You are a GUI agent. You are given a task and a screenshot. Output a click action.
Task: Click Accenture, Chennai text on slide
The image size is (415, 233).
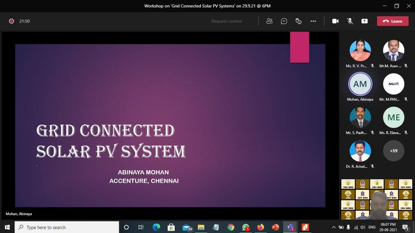pos(144,181)
